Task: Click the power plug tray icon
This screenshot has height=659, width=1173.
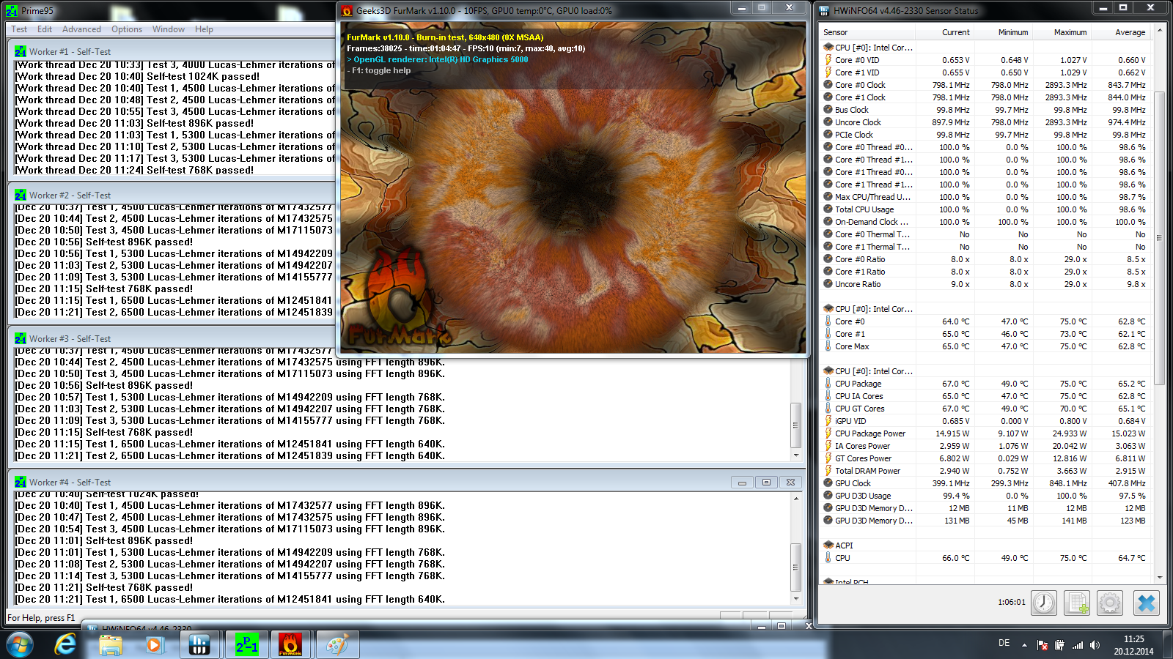Action: (1059, 645)
